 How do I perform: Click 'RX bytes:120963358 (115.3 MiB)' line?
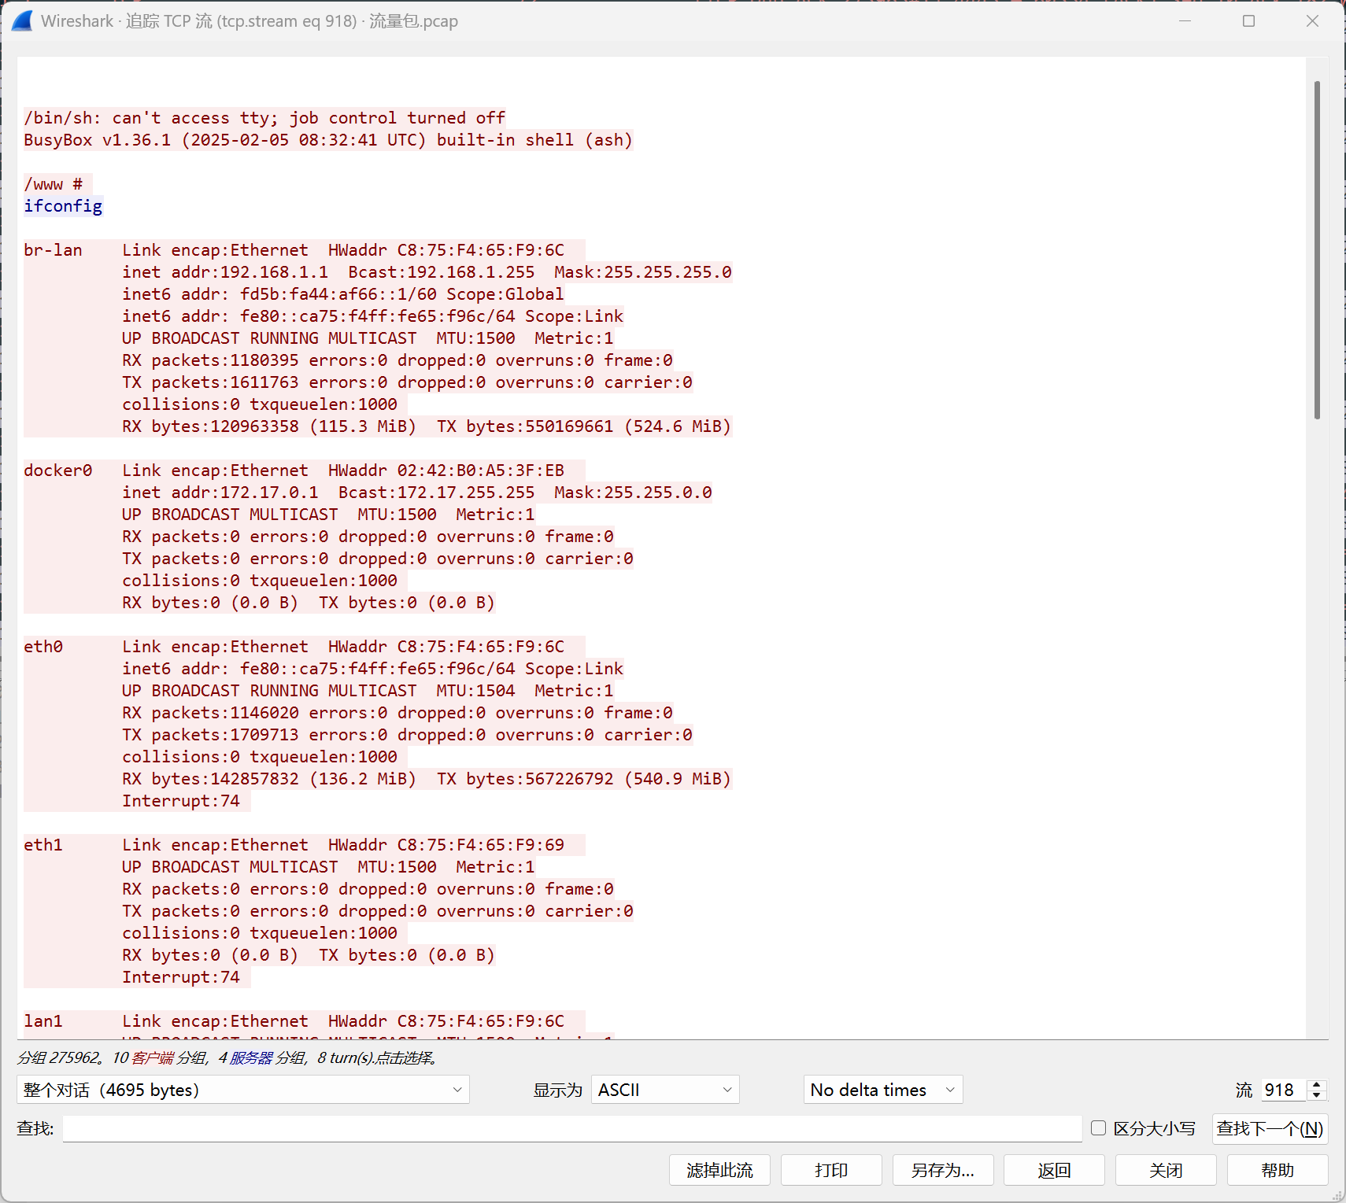click(x=427, y=426)
